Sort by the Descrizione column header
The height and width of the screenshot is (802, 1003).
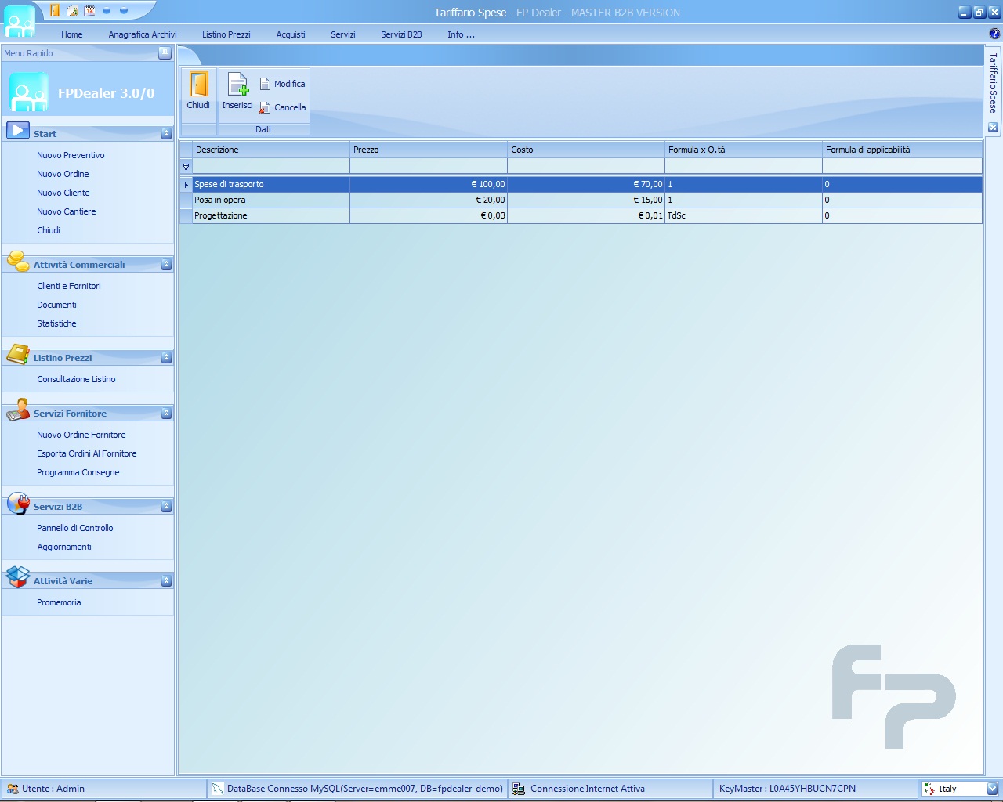[x=270, y=150]
